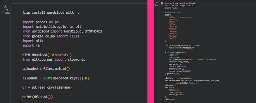
Task: Click the 'height=1000,' argument line
Action: tap(175, 57)
